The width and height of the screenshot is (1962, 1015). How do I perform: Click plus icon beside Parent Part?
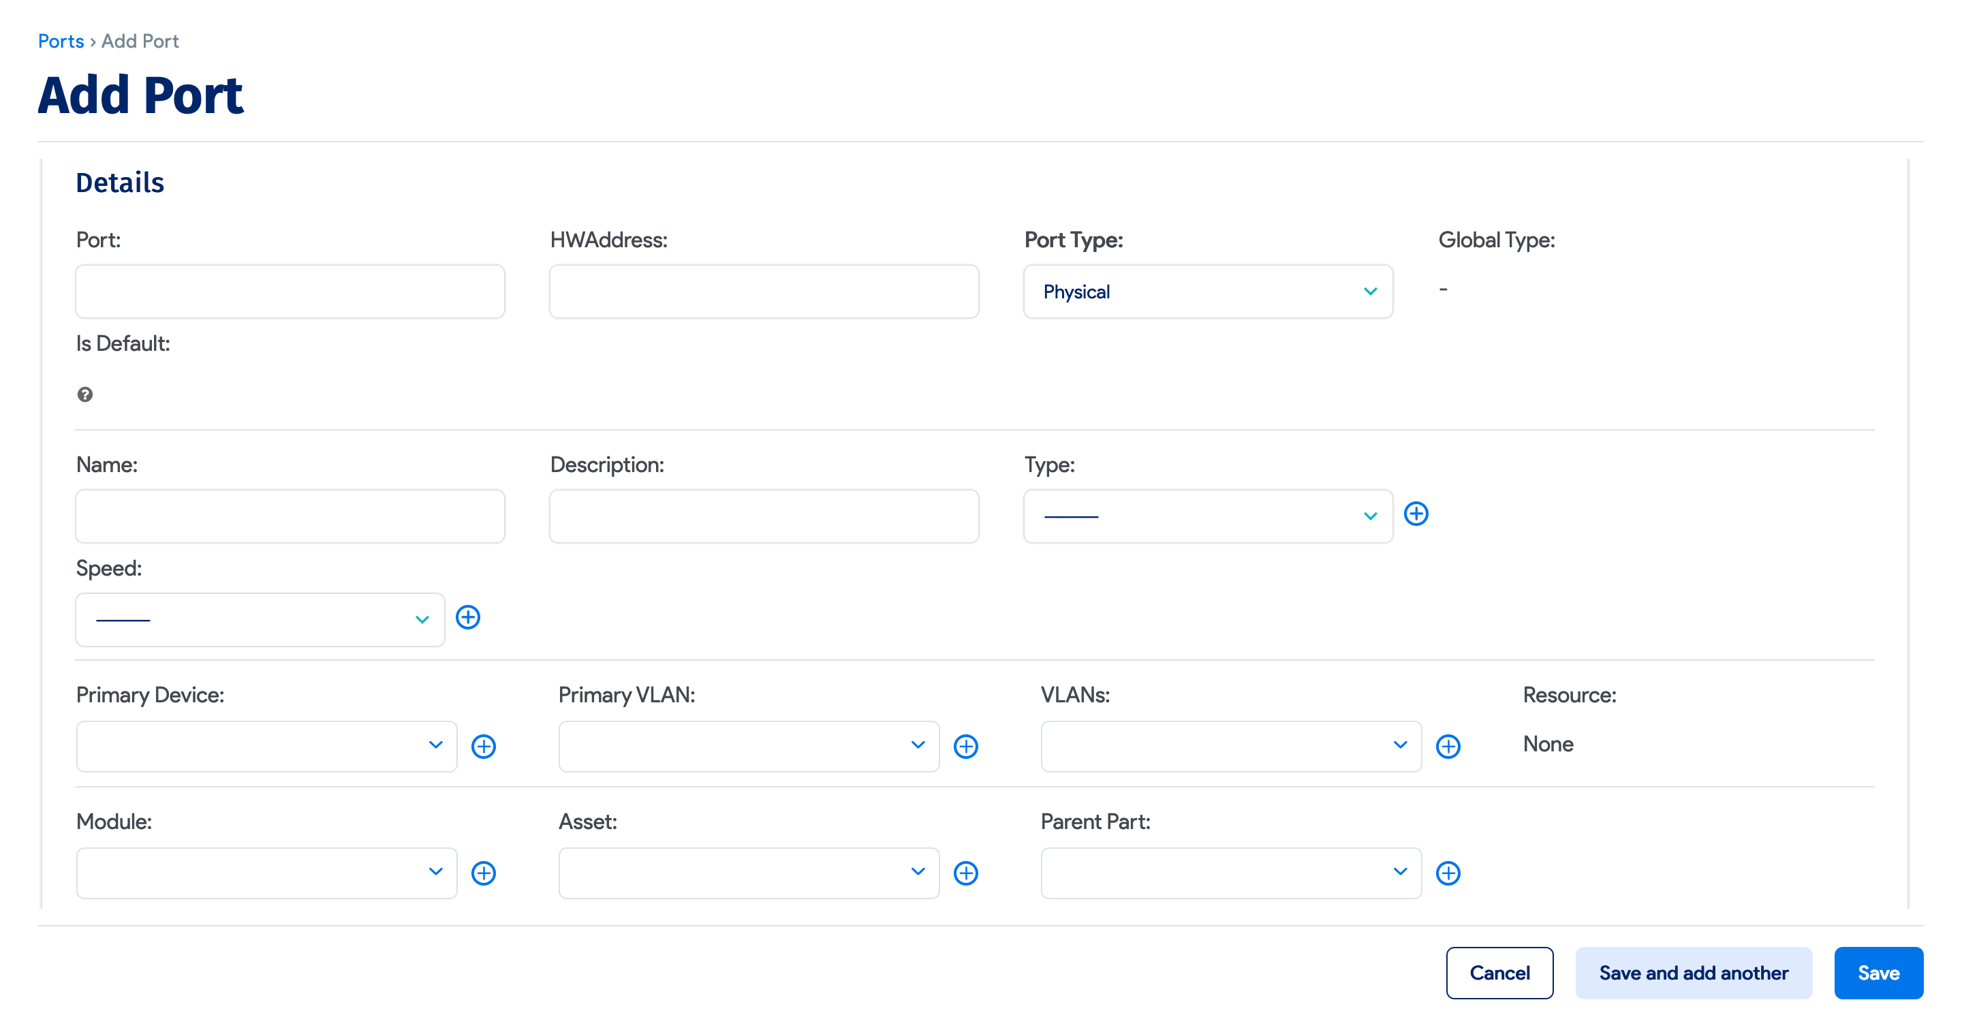coord(1448,873)
